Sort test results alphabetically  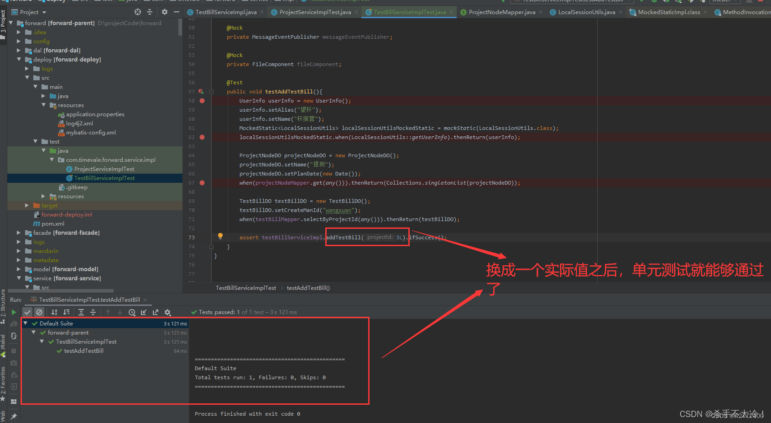pyautogui.click(x=54, y=312)
